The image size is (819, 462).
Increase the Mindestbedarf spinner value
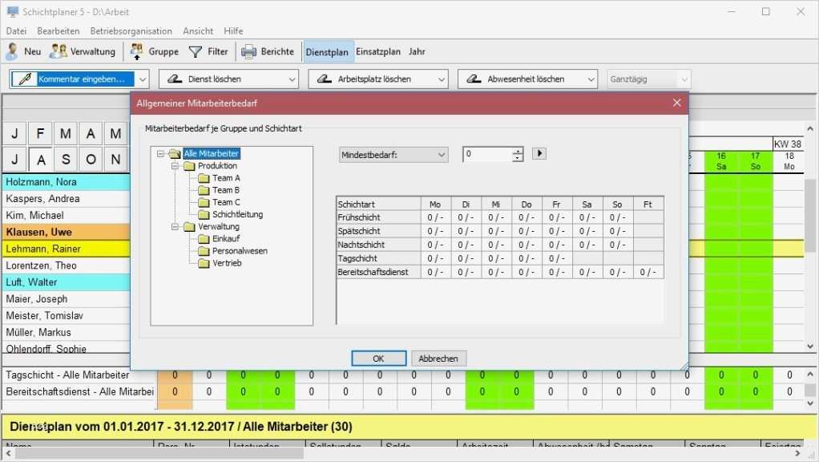pyautogui.click(x=517, y=151)
